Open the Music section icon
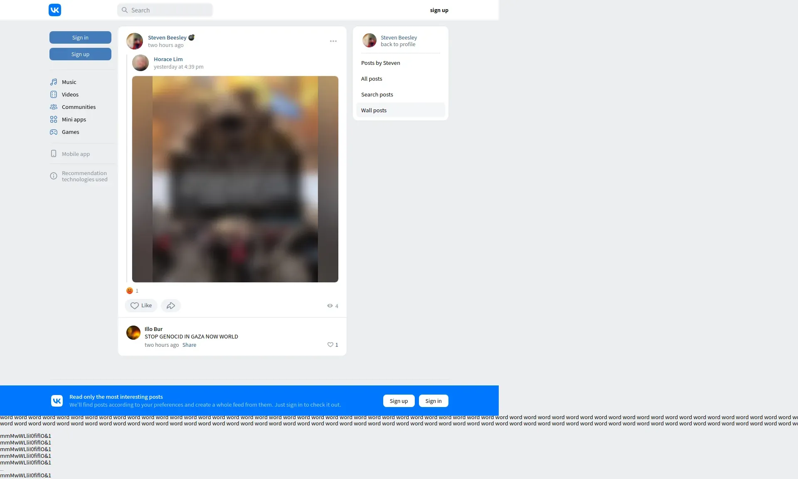Image resolution: width=798 pixels, height=479 pixels. 54,82
